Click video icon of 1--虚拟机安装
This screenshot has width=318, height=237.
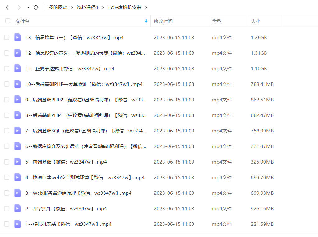coord(17,224)
